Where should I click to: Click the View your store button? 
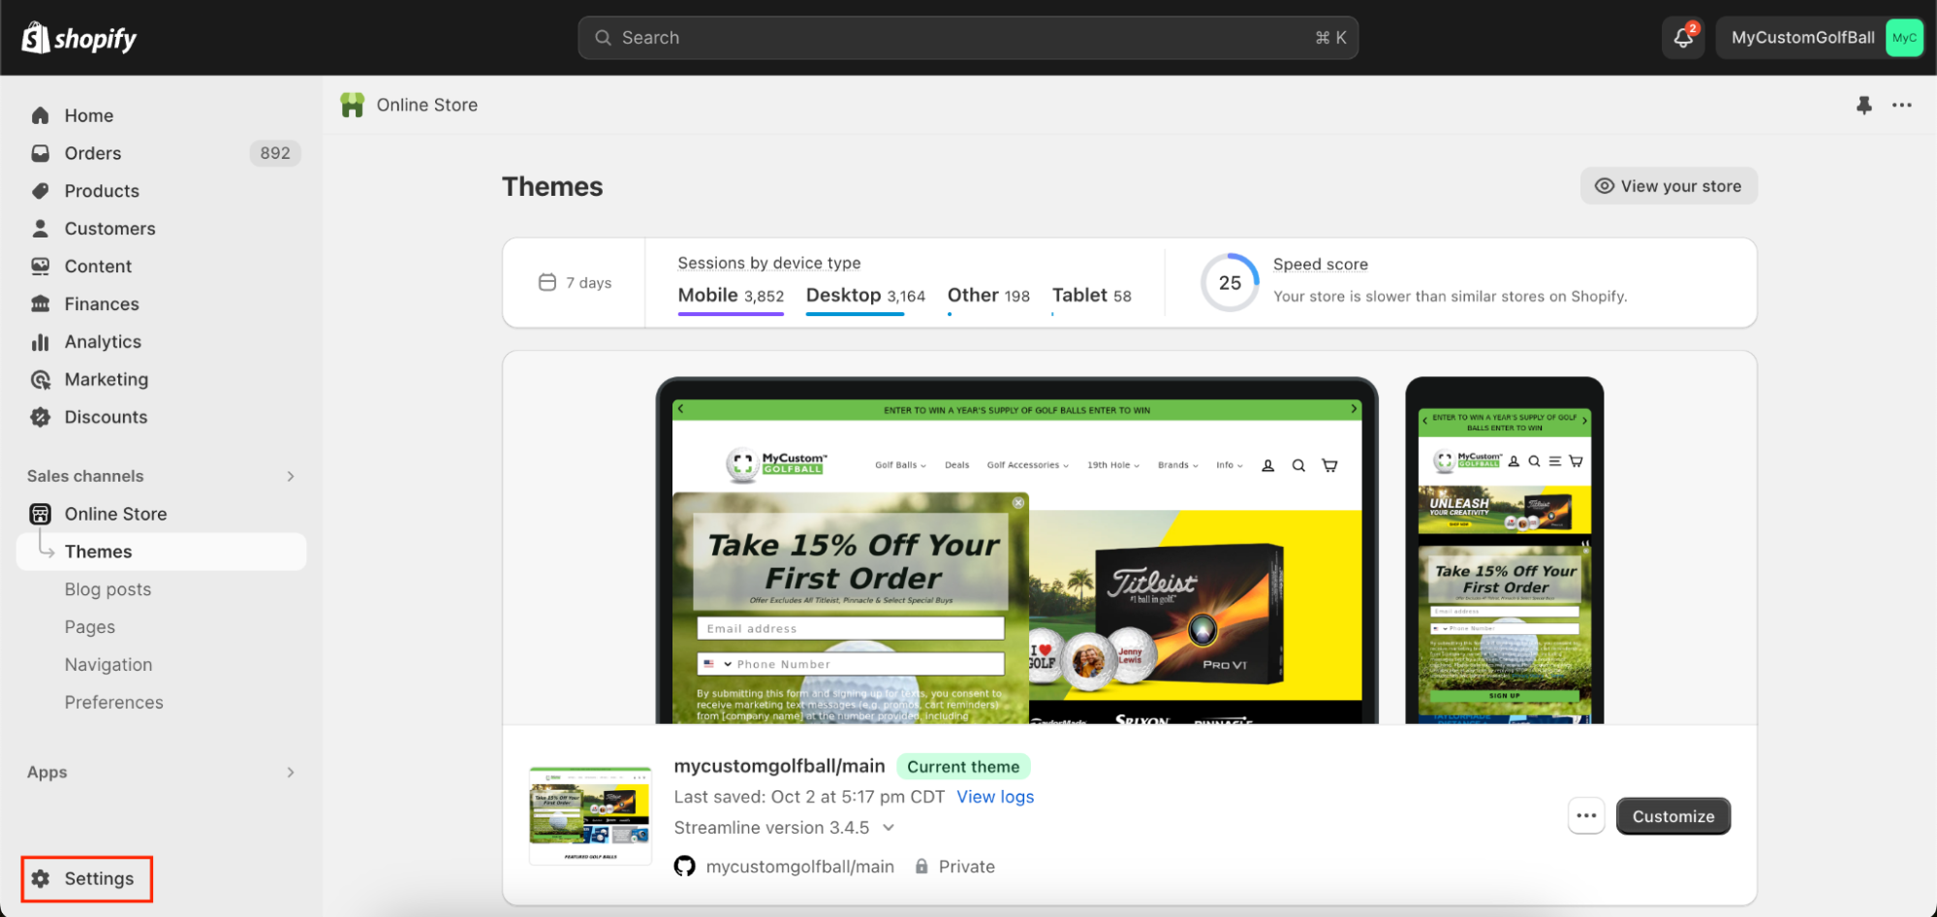1668,186
